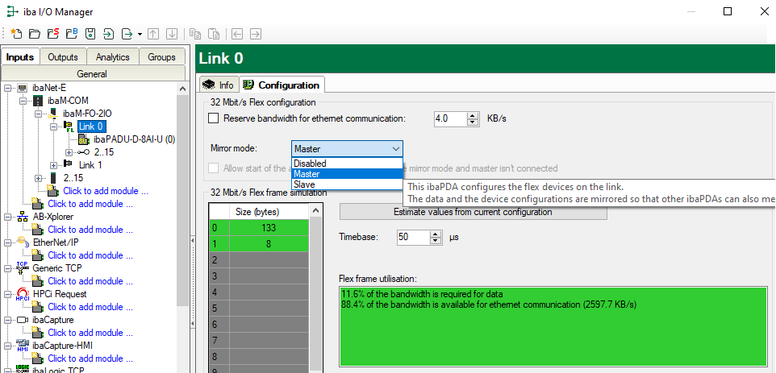Click the ibaM-COM module icon
This screenshot has height=373, width=776.
(38, 101)
